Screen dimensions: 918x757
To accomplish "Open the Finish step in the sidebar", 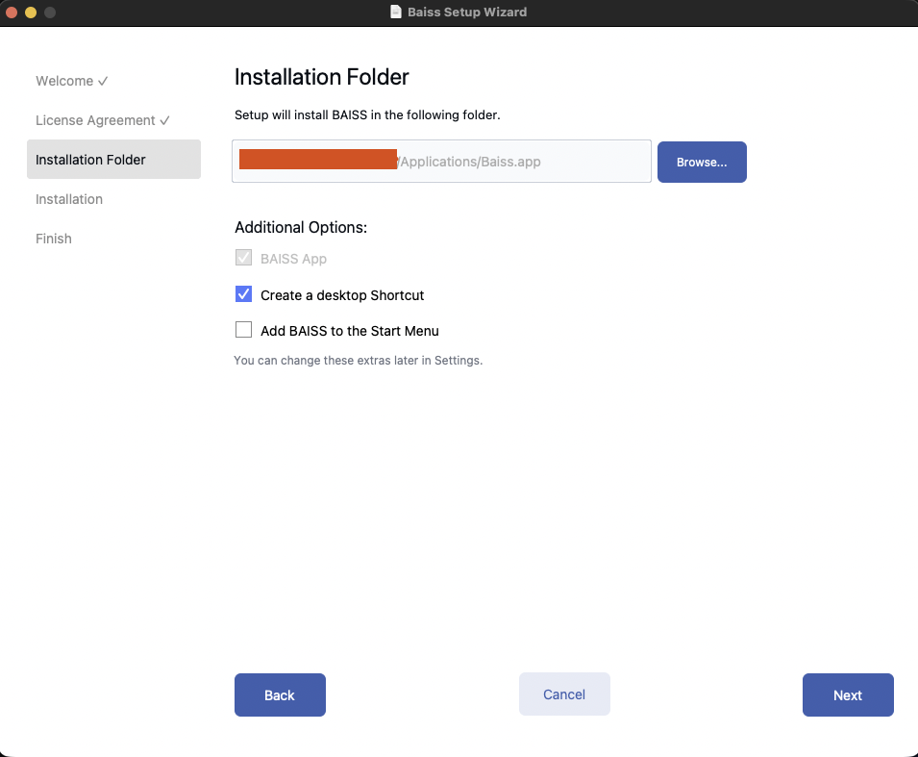I will click(x=53, y=239).
